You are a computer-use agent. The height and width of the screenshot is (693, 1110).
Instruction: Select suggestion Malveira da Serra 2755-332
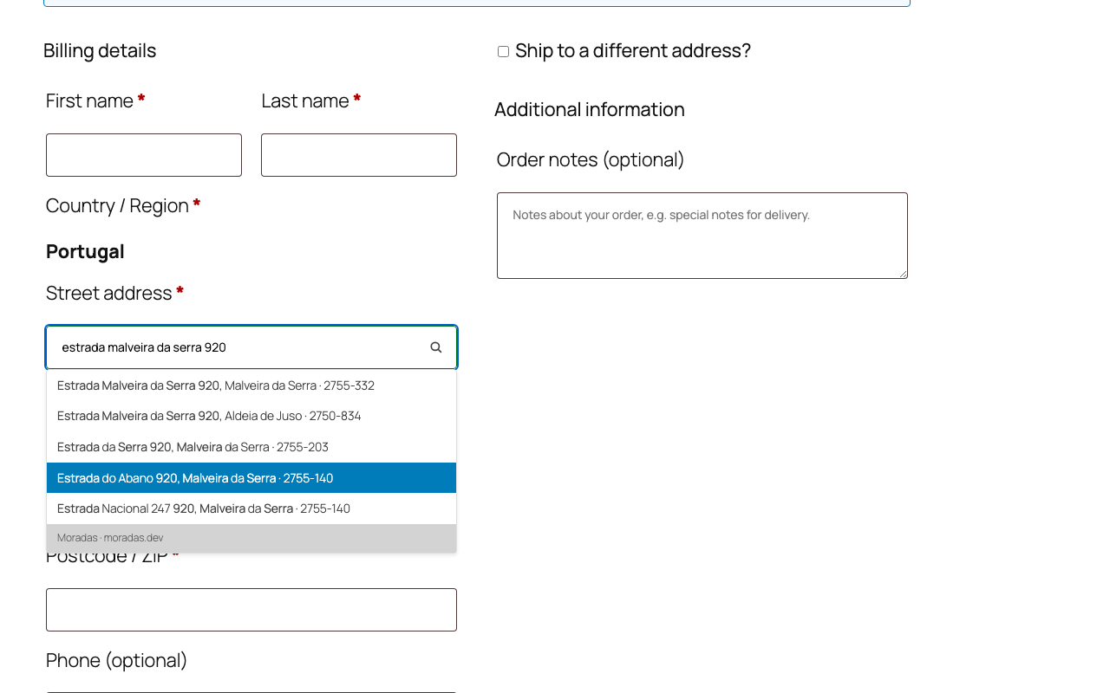[251, 385]
